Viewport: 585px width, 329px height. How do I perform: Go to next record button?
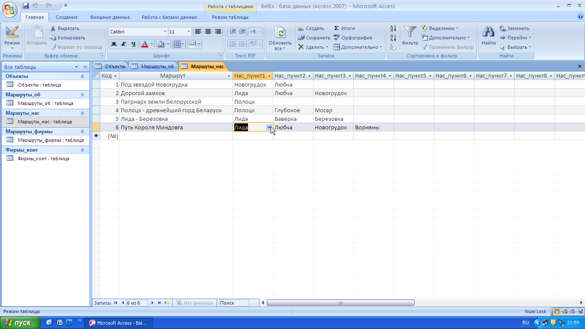(x=152, y=303)
